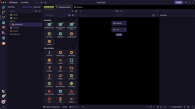The image size is (195, 109).
Task: Add Database Paged Query action
Action: [71, 26]
